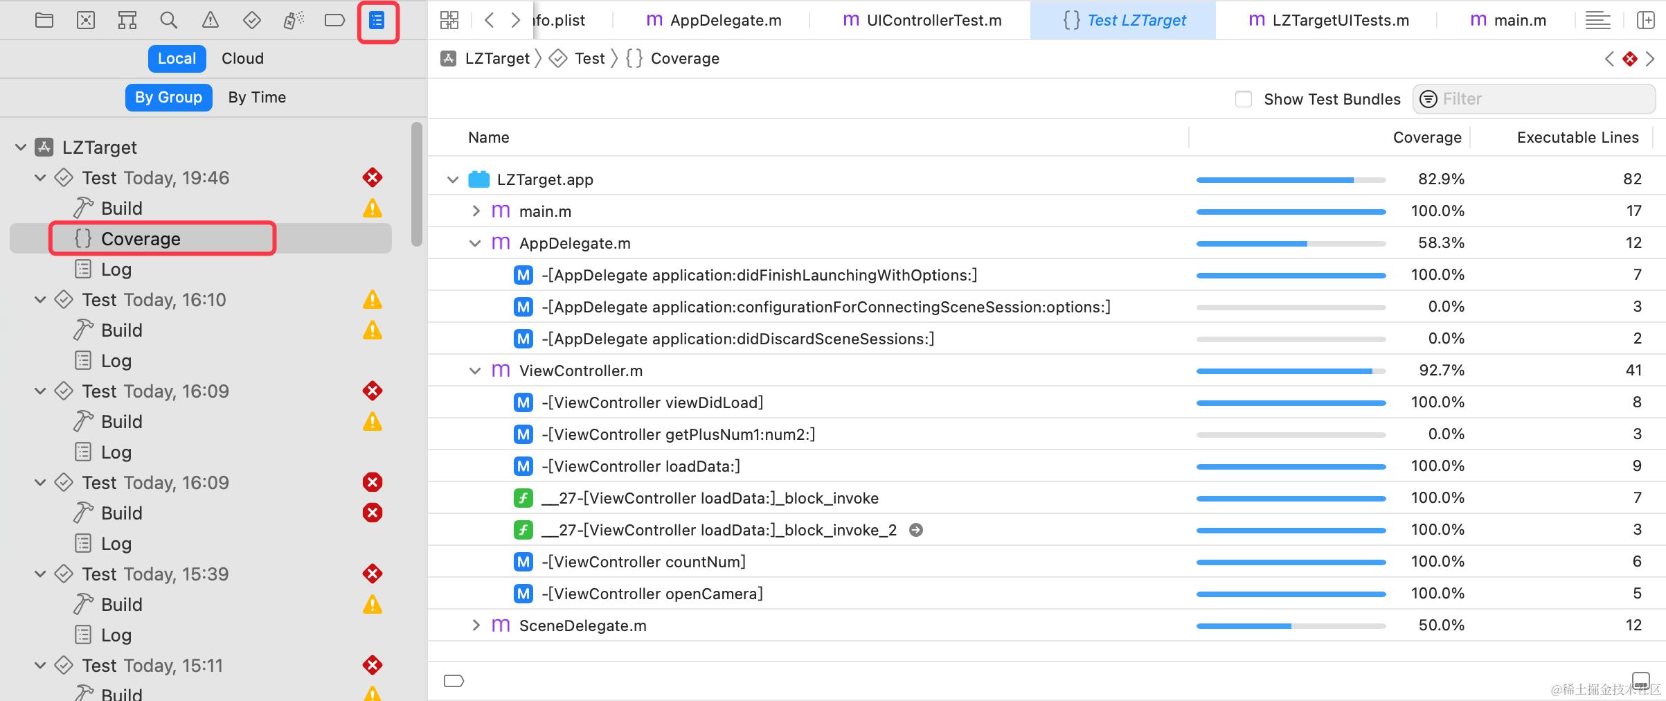Screen dimensions: 1666x701
Task: Open the Symbol navigator icon
Action: 127,20
